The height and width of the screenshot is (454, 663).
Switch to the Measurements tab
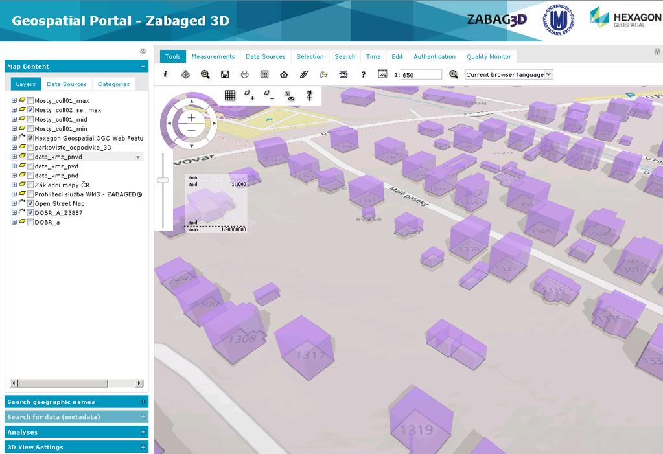pyautogui.click(x=213, y=56)
